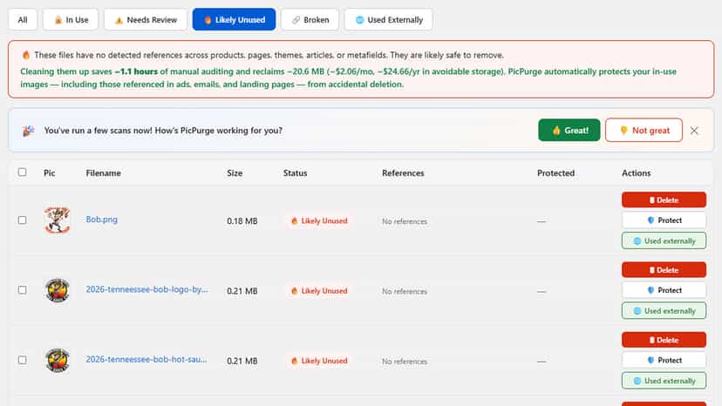This screenshot has height=406, width=722.
Task: Click the Status column header
Action: (295, 173)
